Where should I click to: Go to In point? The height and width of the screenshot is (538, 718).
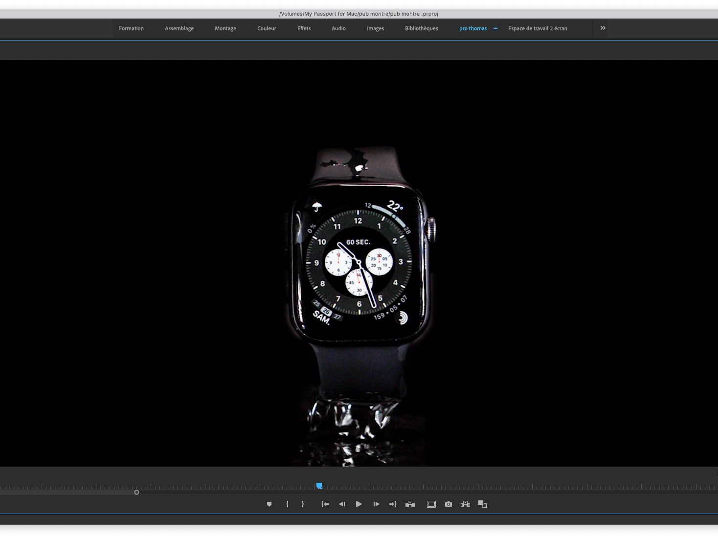click(325, 504)
